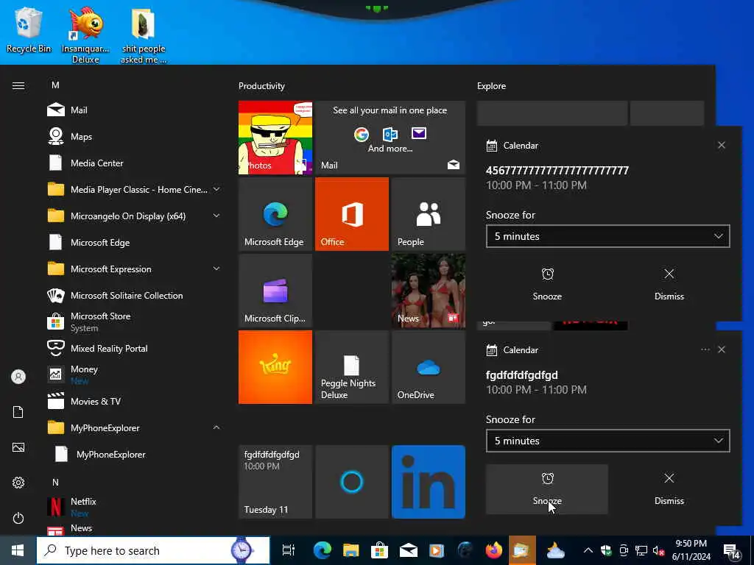
Task: Open the Mail live tile
Action: [390, 138]
